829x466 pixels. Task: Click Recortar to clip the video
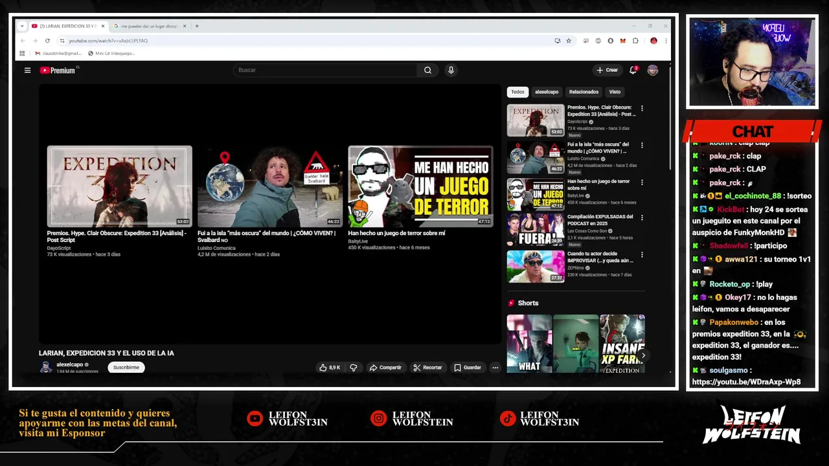[x=427, y=368]
